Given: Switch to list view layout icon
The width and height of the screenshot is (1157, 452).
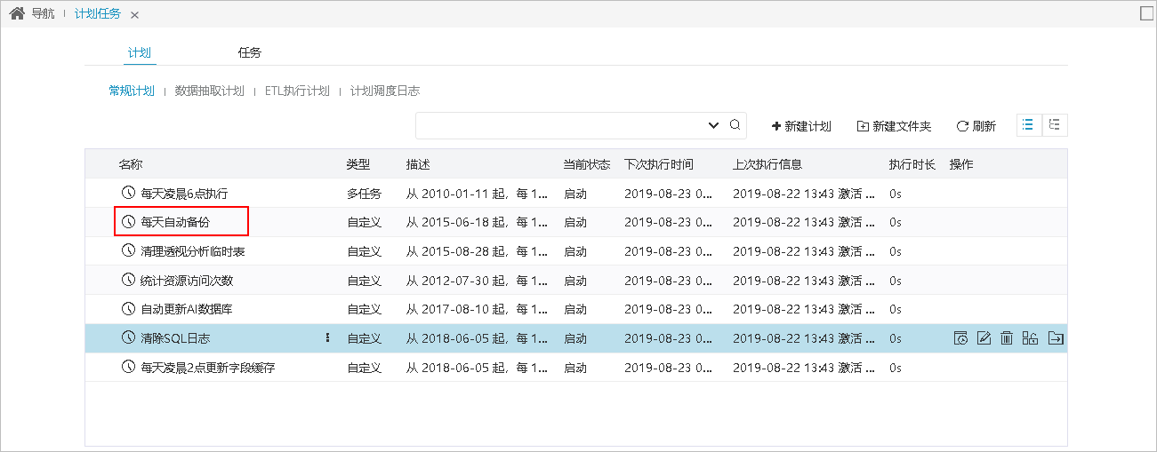Looking at the screenshot, I should 1029,125.
